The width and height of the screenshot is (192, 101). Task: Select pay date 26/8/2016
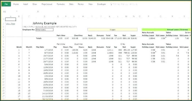click(x=48, y=73)
